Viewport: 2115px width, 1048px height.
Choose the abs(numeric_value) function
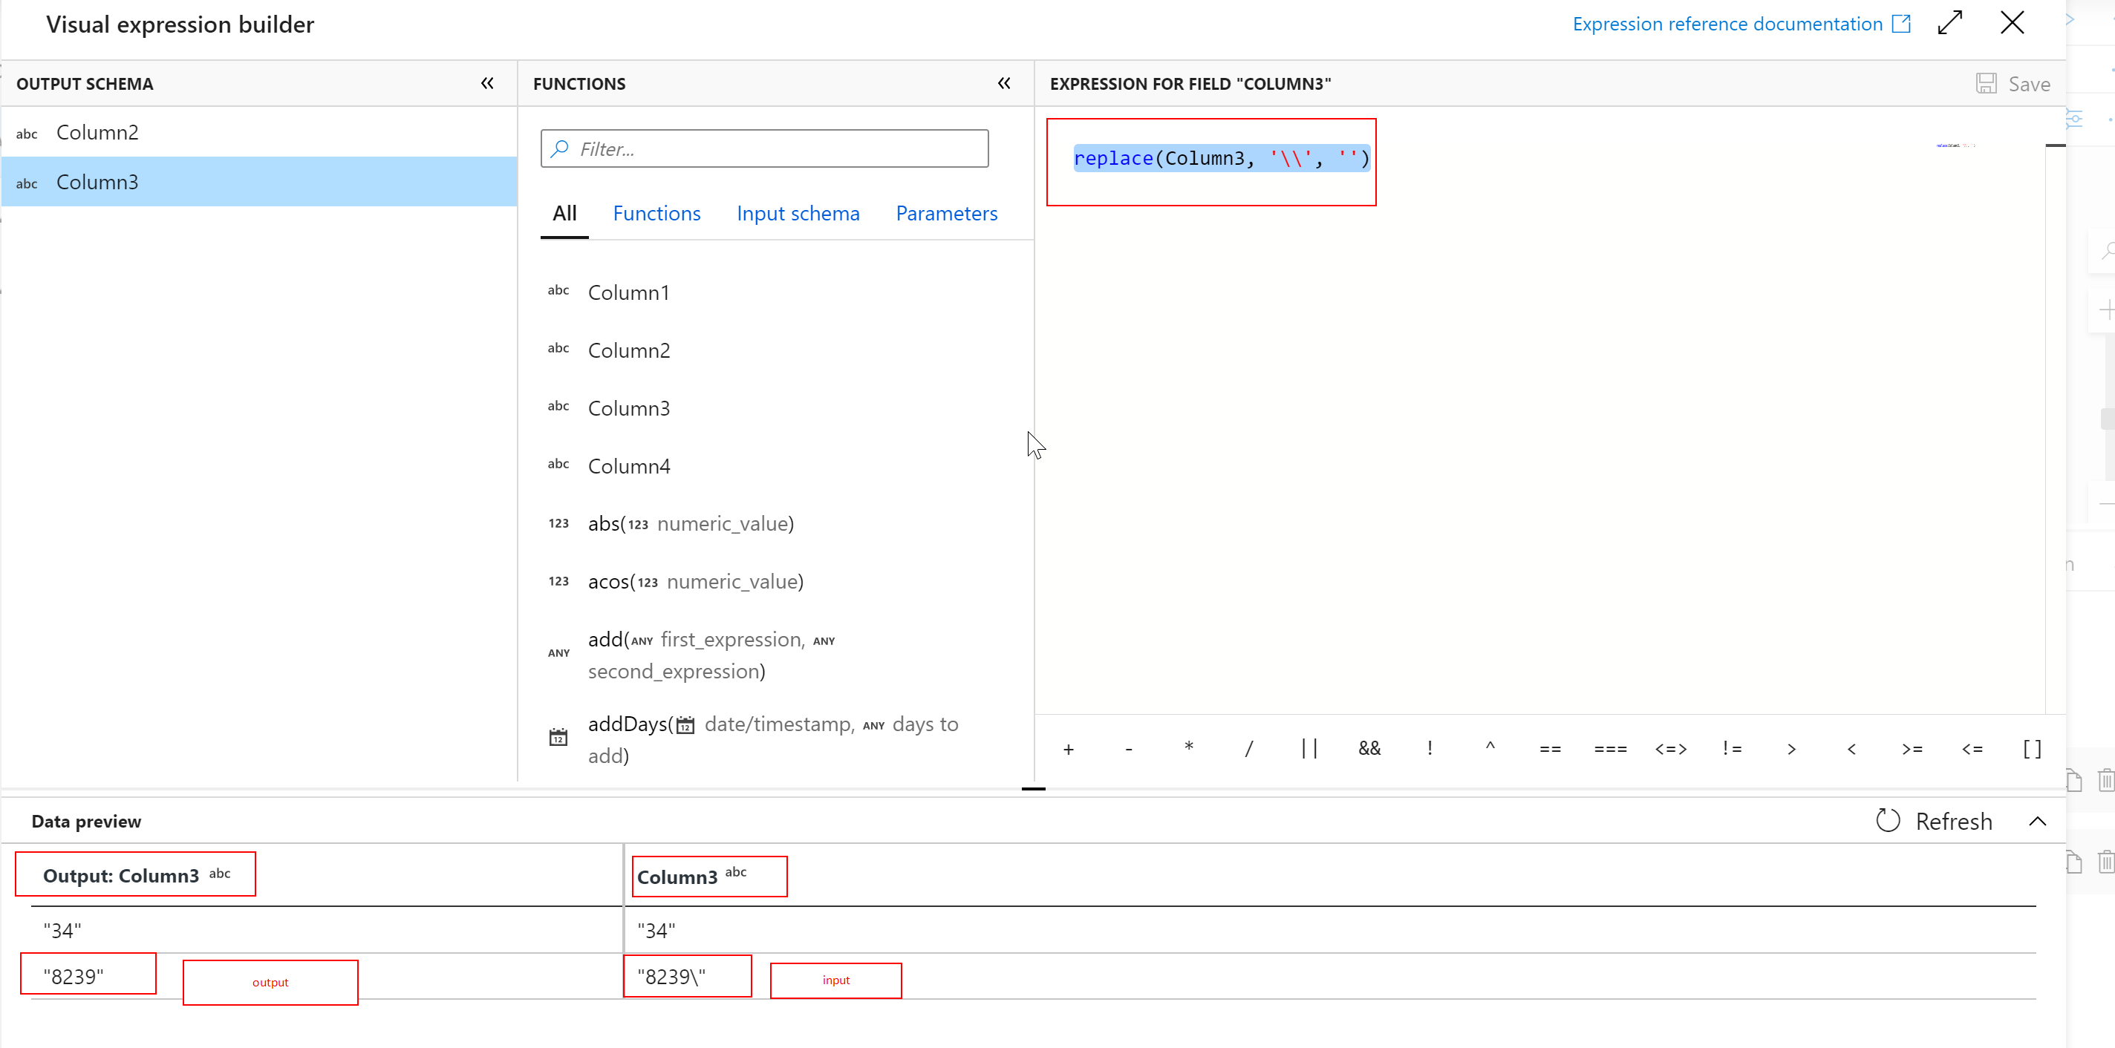(x=691, y=523)
